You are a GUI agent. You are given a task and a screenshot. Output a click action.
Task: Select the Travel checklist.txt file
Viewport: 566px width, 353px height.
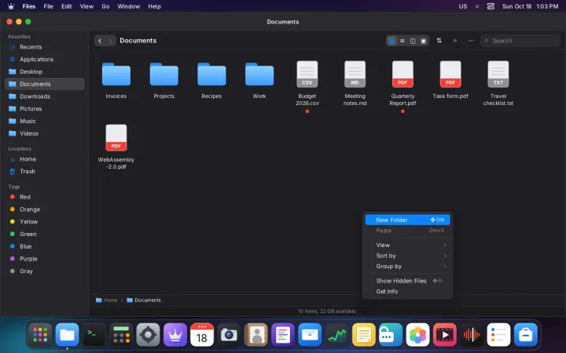click(x=498, y=84)
